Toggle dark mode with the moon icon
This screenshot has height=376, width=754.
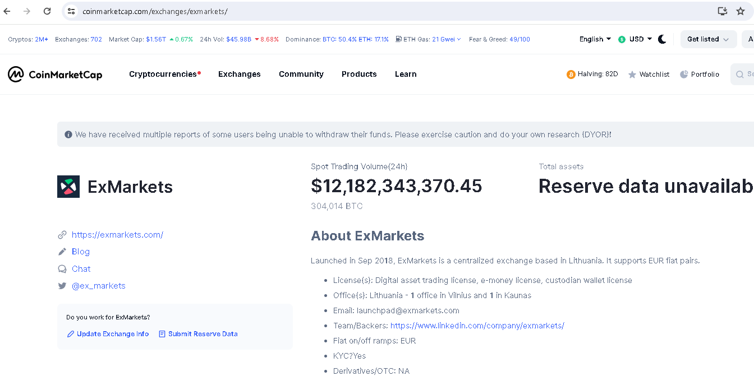point(662,39)
